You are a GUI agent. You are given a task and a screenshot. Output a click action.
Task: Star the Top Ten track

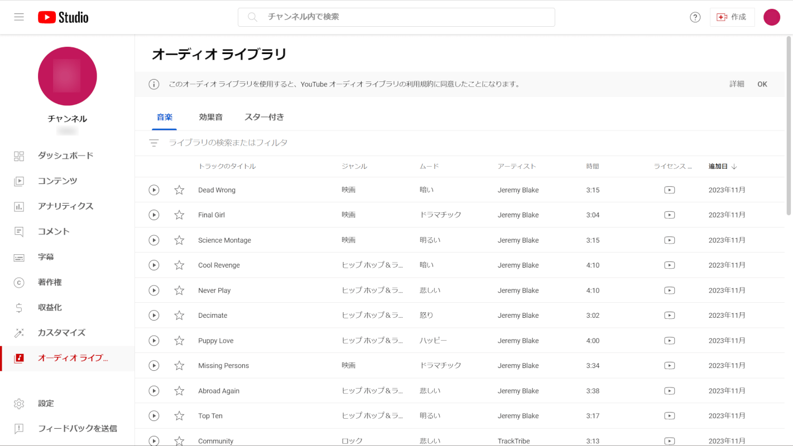coord(179,416)
